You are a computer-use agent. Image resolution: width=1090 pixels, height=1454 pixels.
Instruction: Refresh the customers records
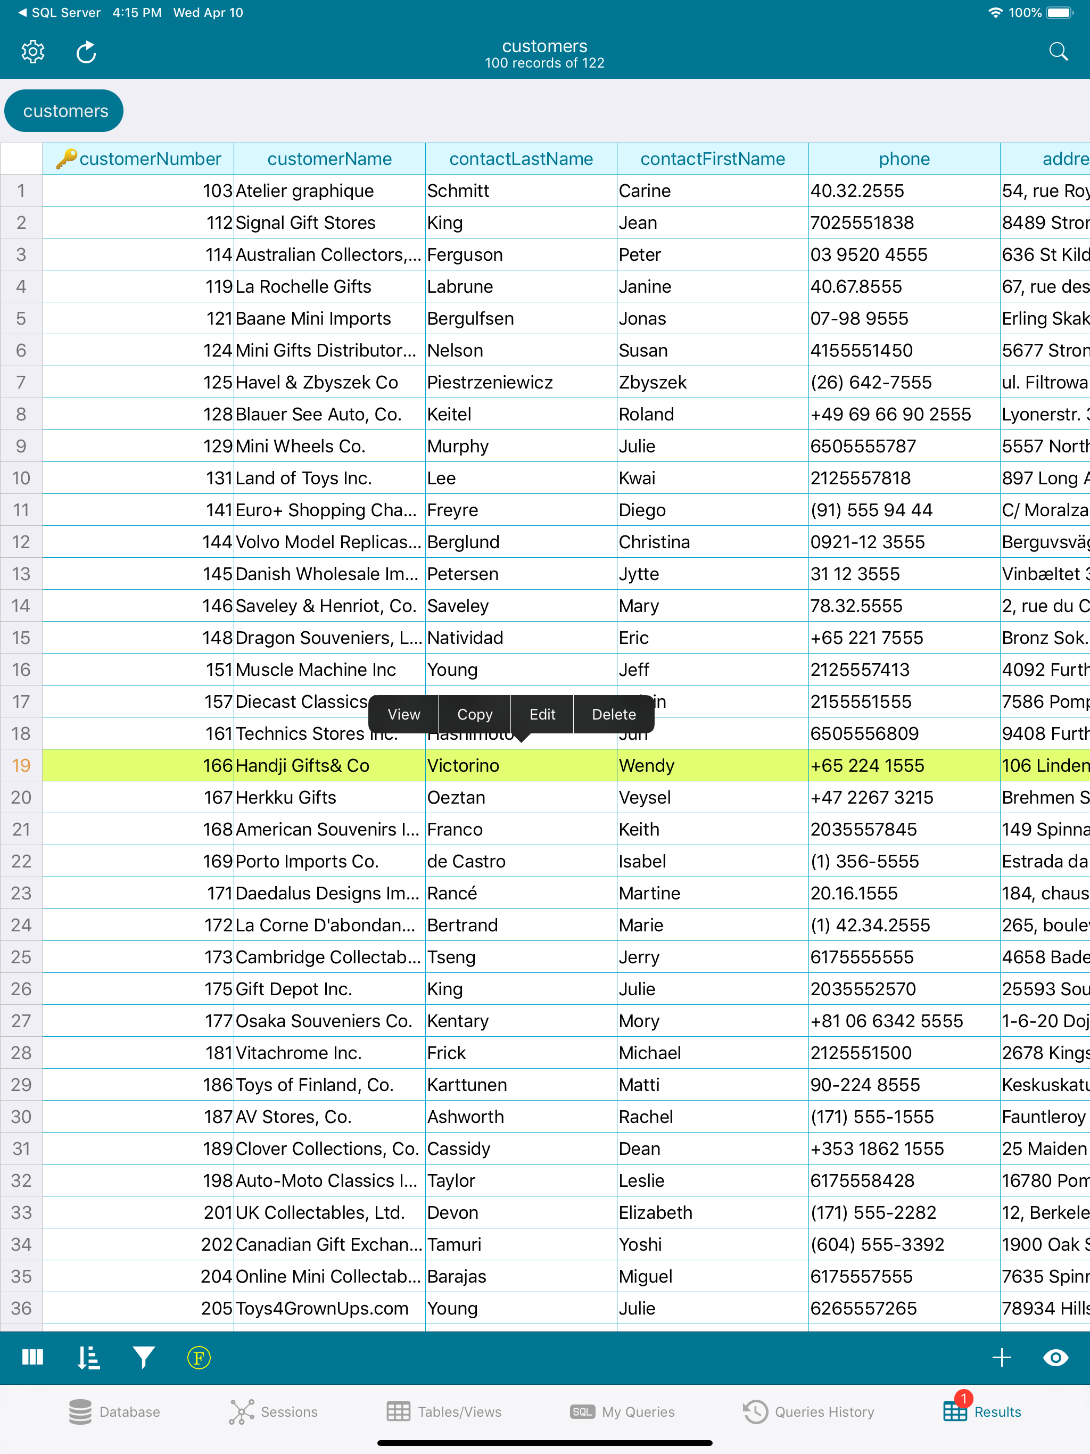tap(86, 51)
